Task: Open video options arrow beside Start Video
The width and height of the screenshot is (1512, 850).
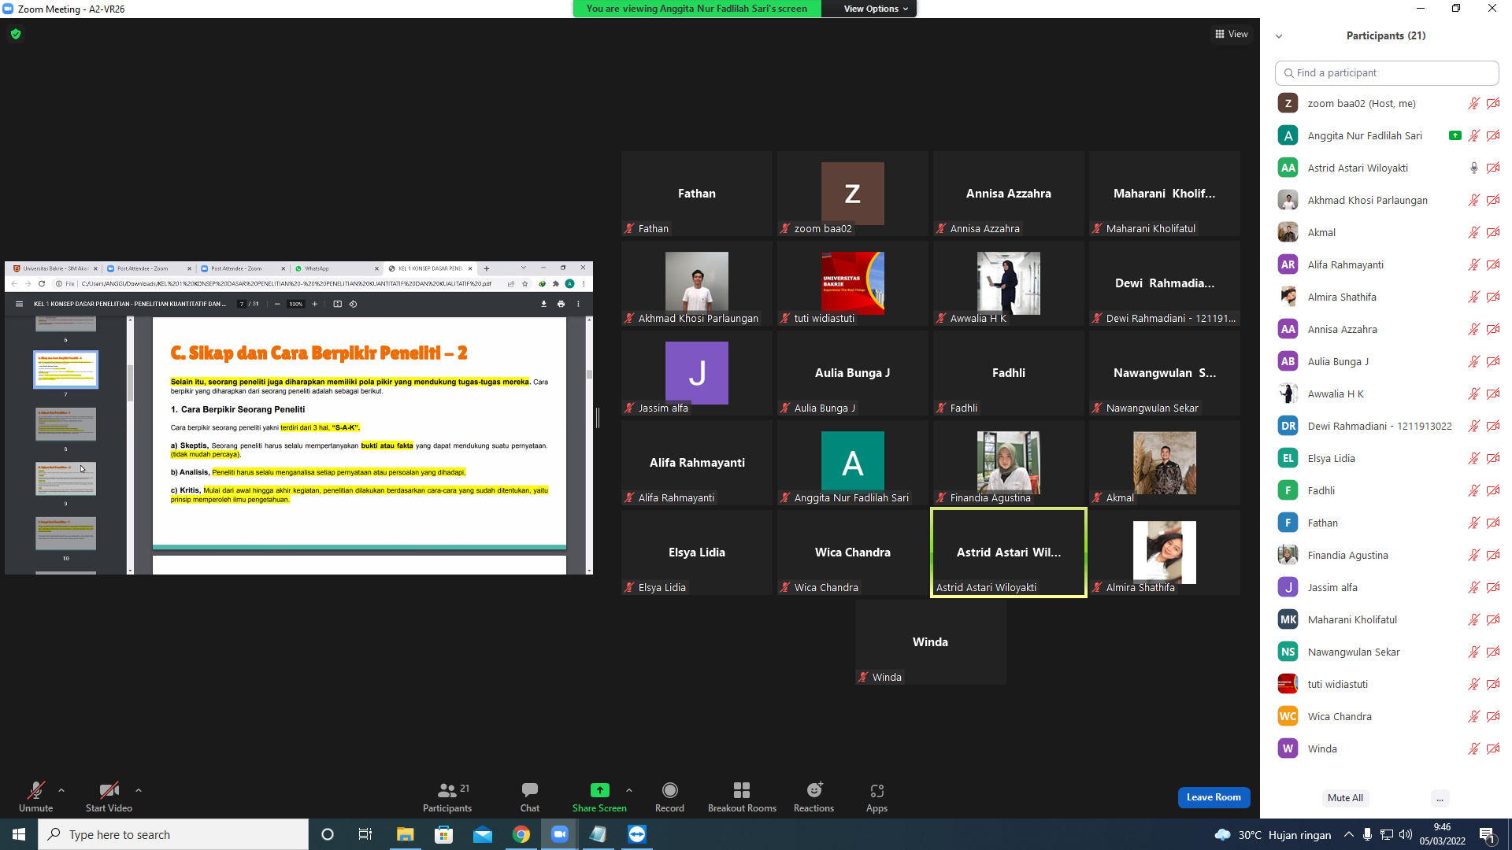Action: pyautogui.click(x=139, y=790)
